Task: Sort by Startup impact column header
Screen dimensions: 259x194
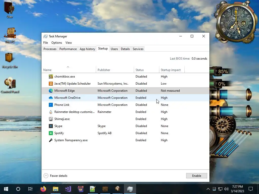Action: click(x=172, y=70)
